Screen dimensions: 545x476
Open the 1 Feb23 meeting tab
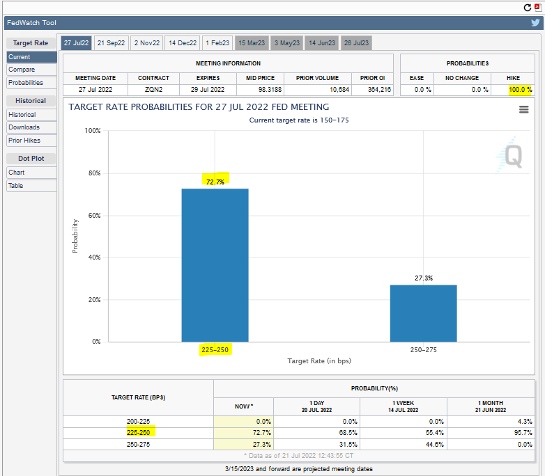(x=217, y=43)
